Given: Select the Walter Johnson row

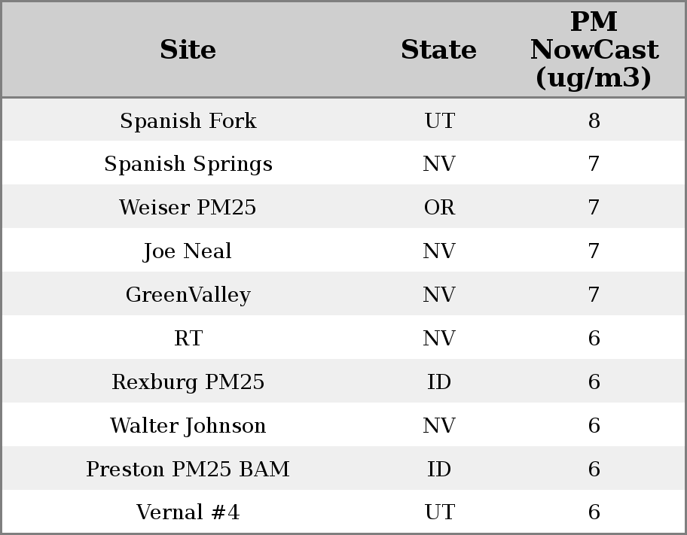Looking at the screenshot, I should pyautogui.click(x=188, y=426).
